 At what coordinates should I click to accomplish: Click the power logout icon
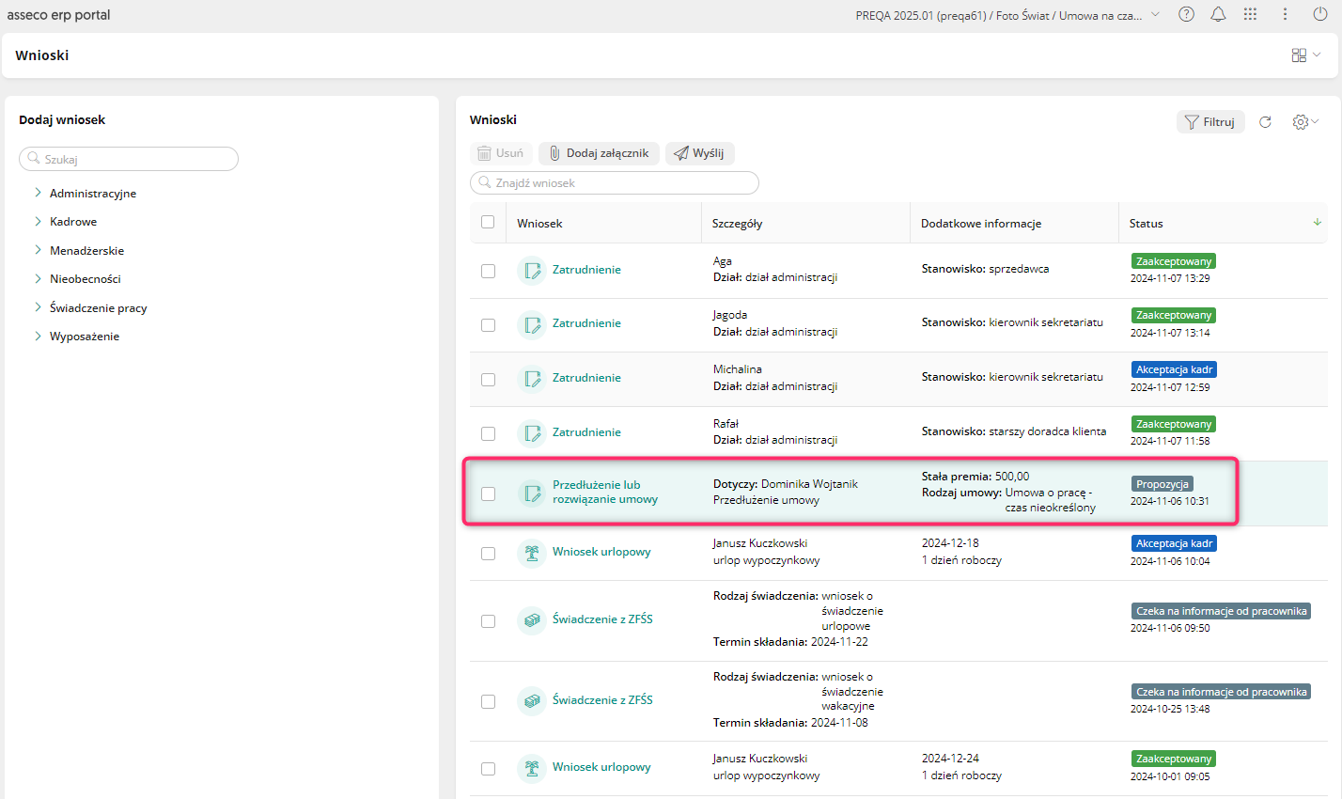point(1319,14)
